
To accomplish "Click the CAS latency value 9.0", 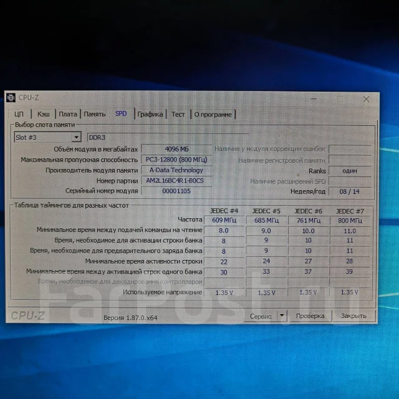I will tap(266, 231).
